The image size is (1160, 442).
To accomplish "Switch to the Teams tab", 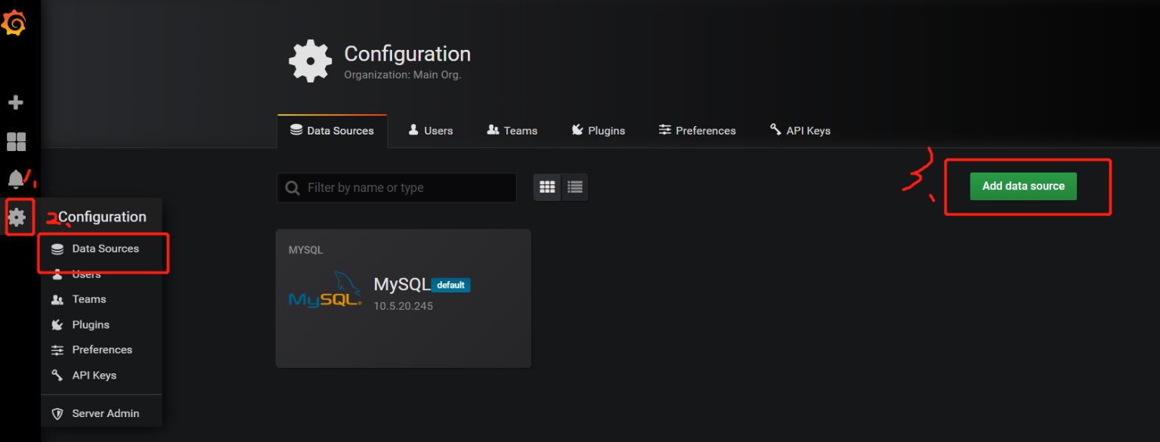I will pyautogui.click(x=512, y=131).
